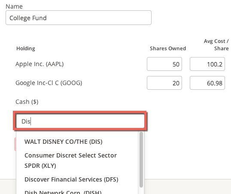Viewport: 231px width, 194px height.
Task: Choose WALT DISNEY CO/THE (DIS) suggestion
Action: tap(64, 142)
